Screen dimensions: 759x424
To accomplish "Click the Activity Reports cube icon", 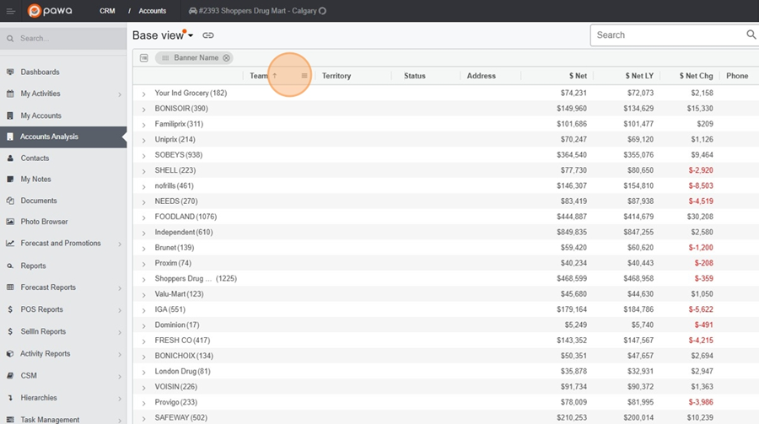I will [x=10, y=354].
